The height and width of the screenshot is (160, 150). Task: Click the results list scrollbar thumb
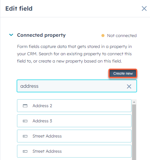point(134,132)
